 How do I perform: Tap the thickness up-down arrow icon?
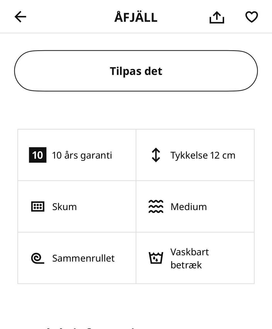click(x=156, y=155)
